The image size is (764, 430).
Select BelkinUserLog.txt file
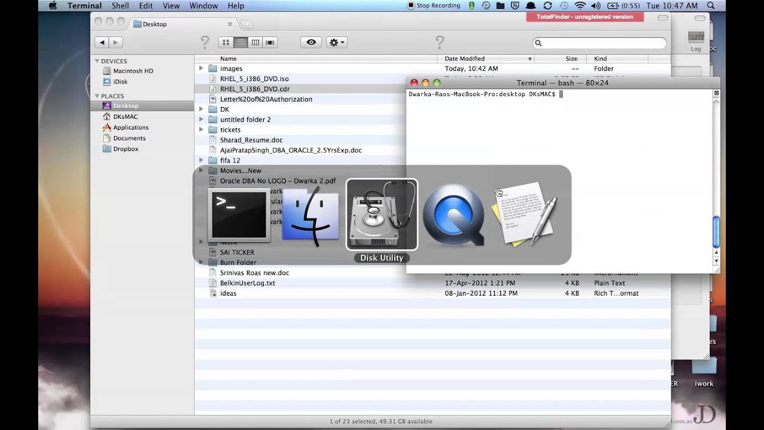[x=247, y=283]
